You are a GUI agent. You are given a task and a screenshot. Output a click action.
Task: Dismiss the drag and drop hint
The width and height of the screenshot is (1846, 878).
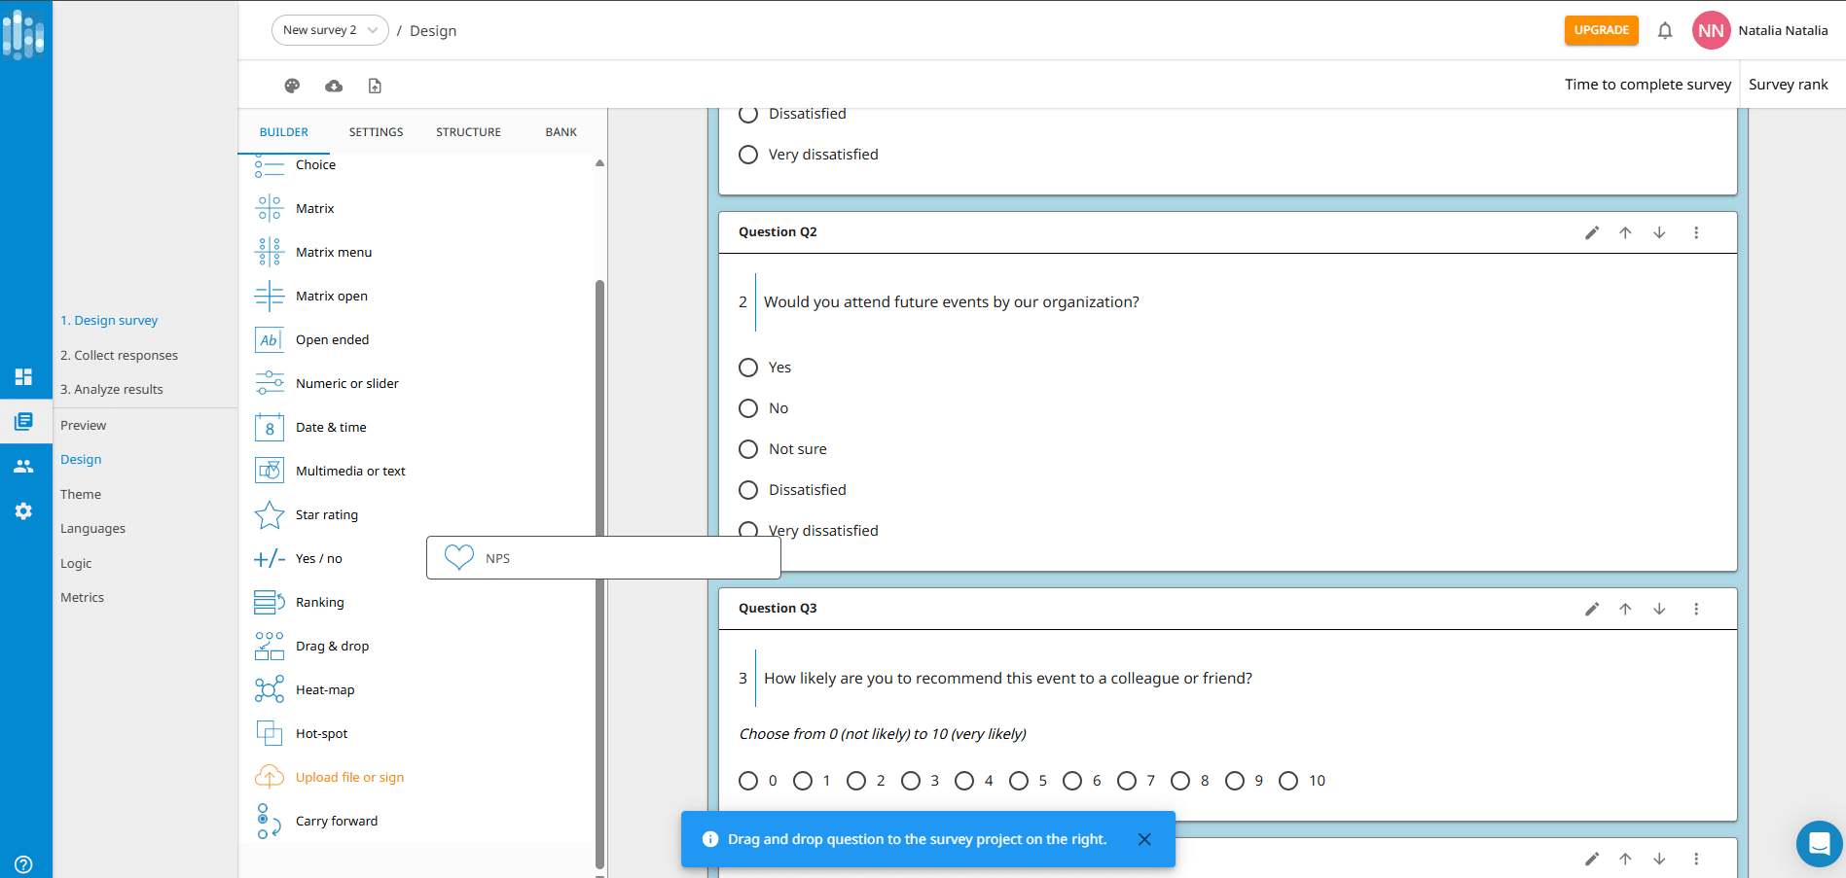point(1144,839)
